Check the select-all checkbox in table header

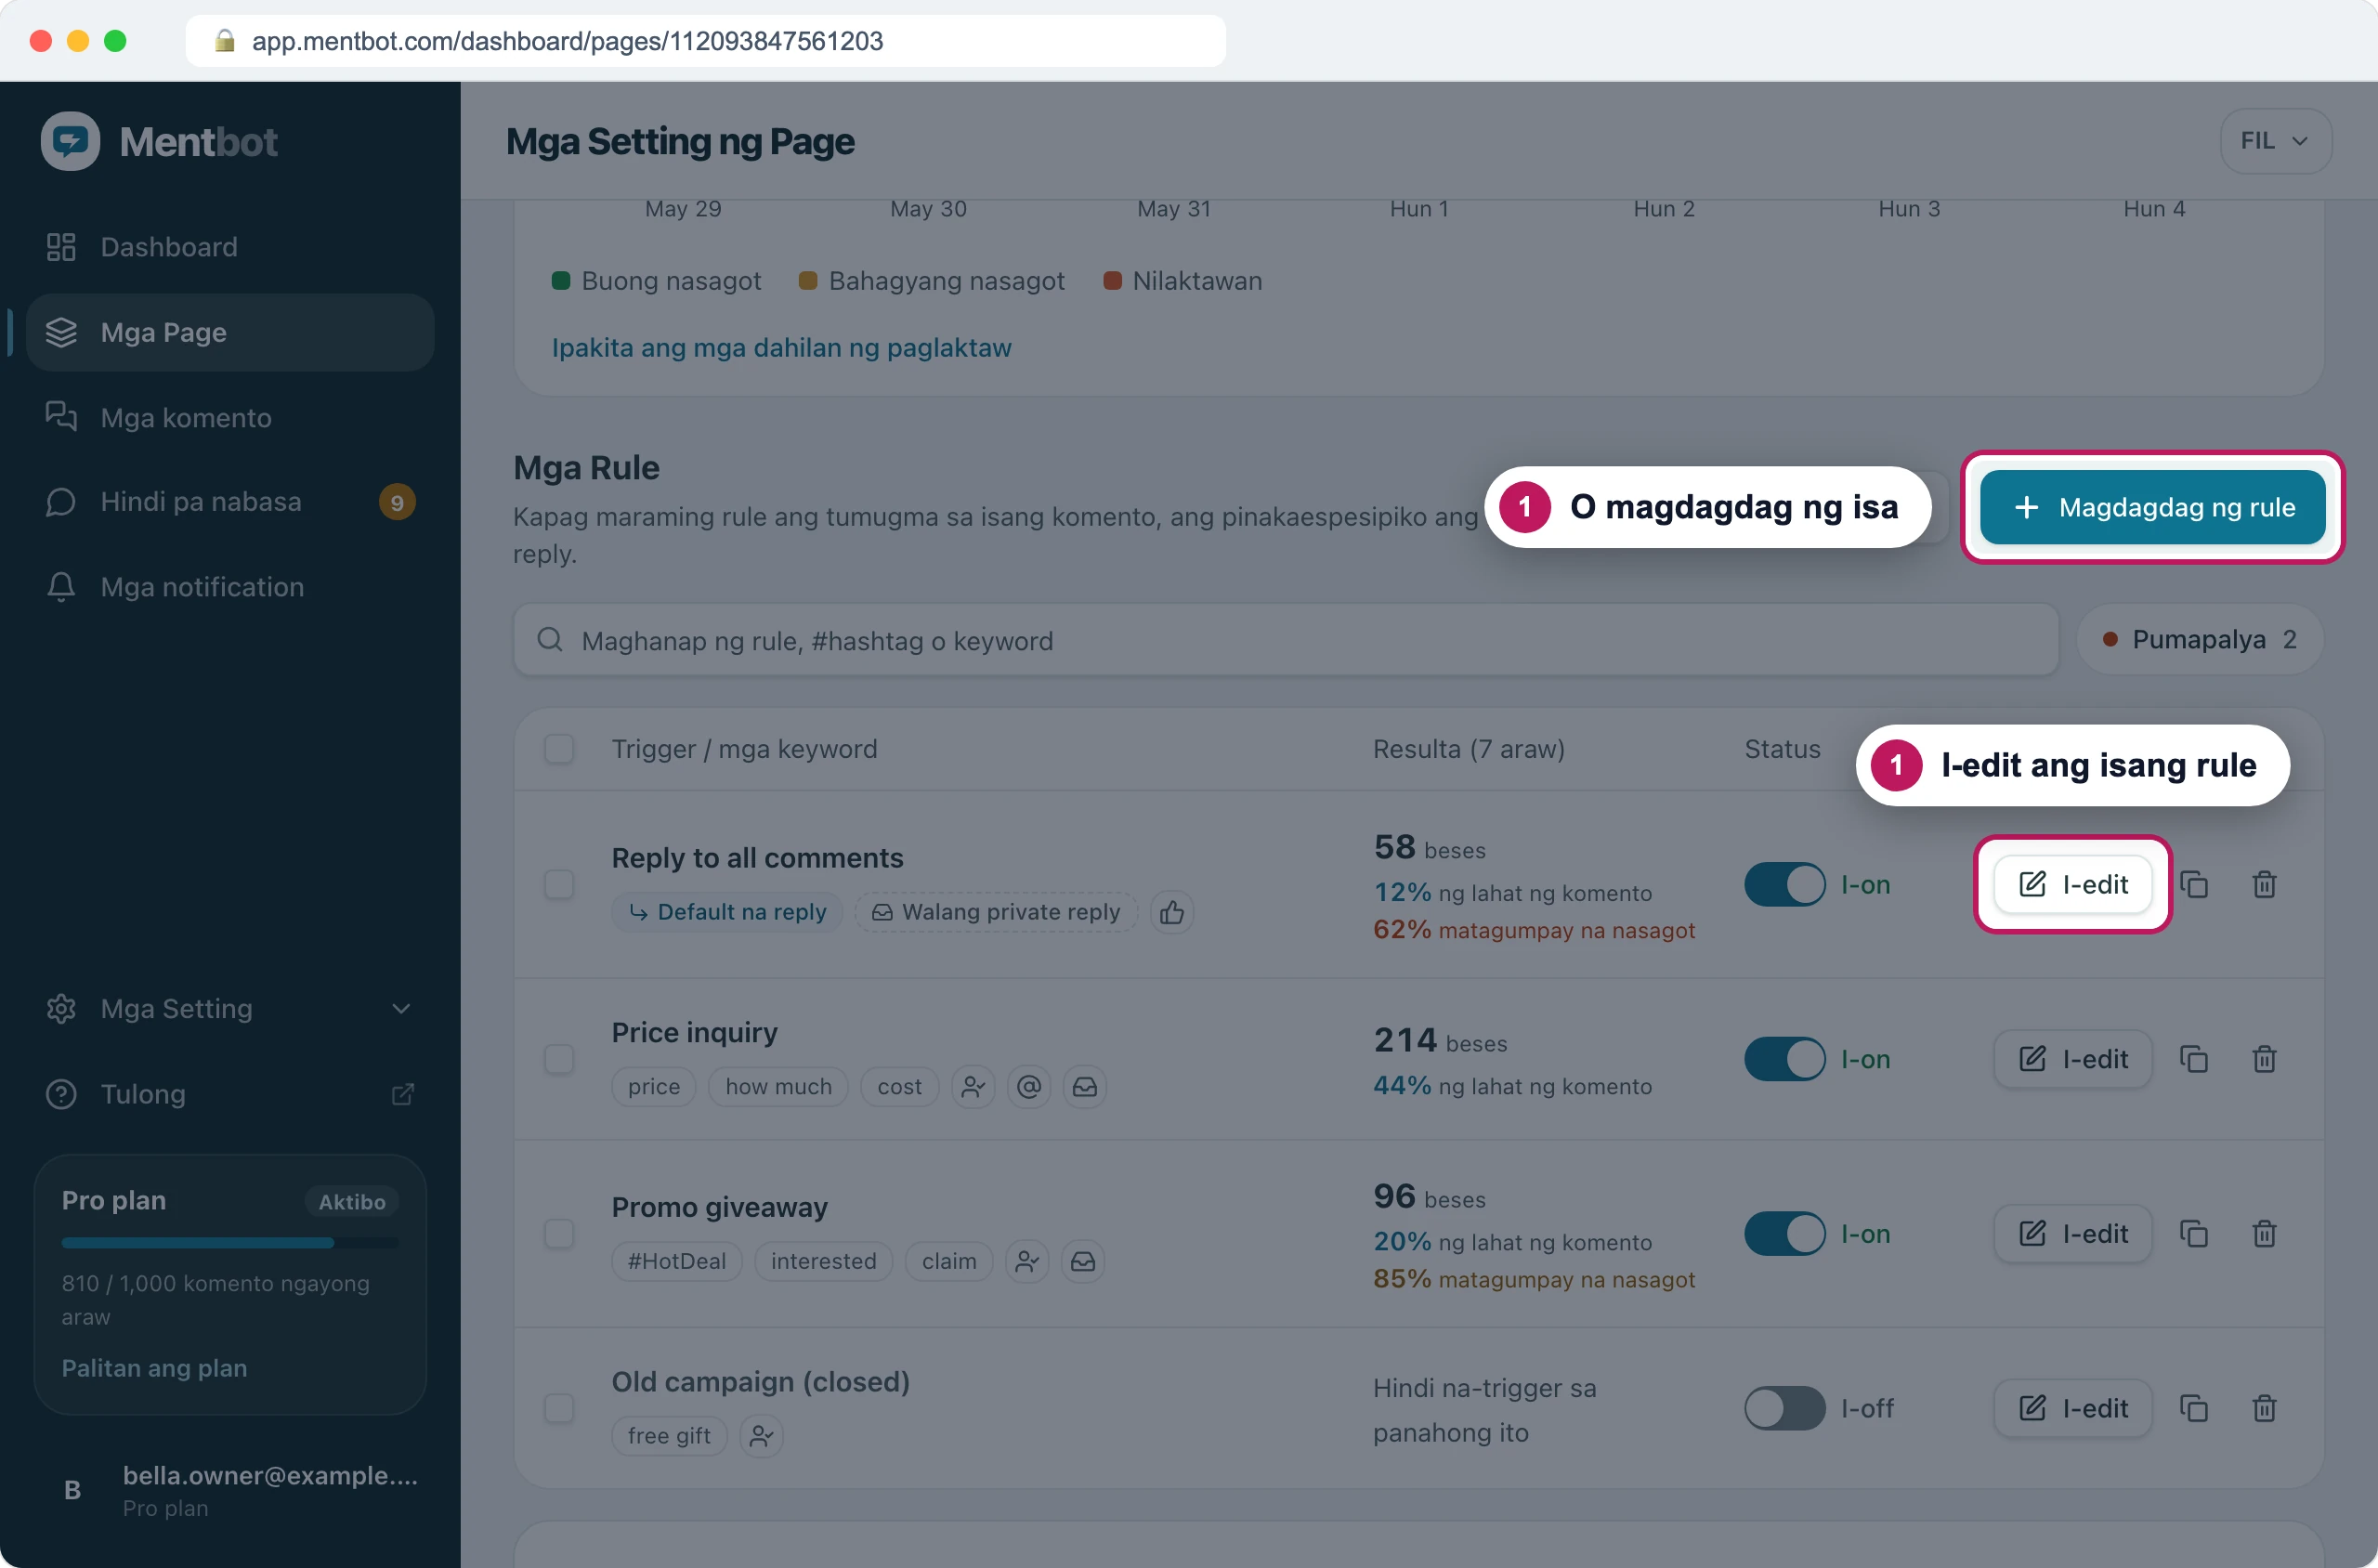(x=559, y=749)
